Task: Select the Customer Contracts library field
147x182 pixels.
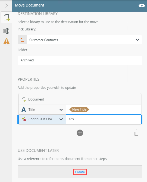Action: 80,40
